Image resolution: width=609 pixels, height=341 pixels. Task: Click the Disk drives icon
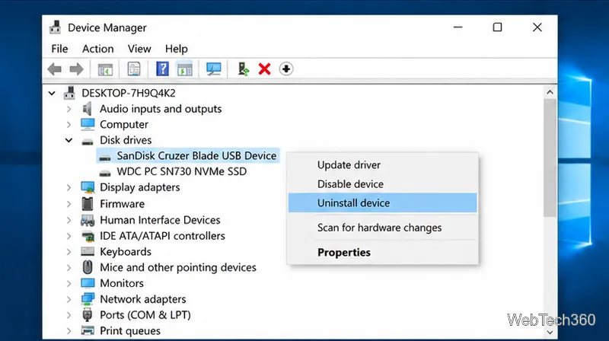88,141
